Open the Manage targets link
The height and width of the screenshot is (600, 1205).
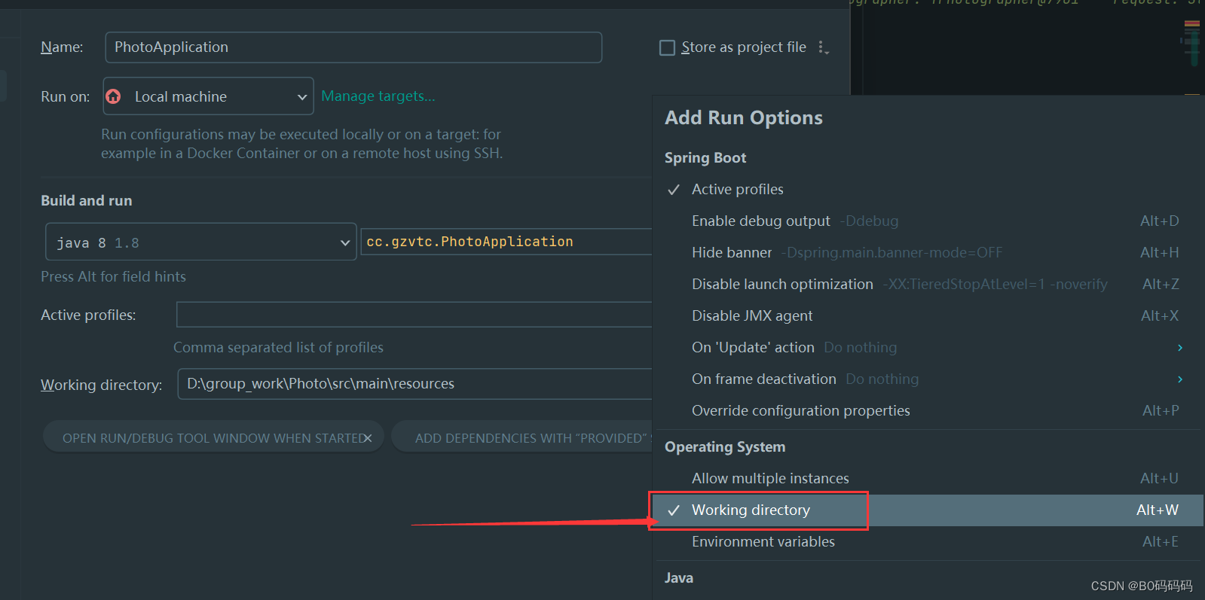tap(378, 96)
